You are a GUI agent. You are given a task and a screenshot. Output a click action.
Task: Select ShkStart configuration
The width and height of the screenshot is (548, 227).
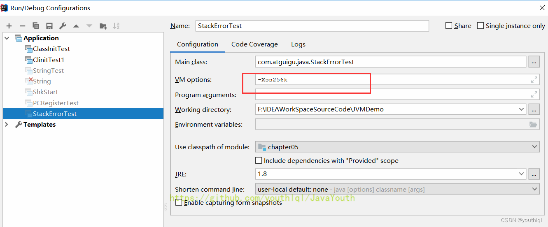45,92
